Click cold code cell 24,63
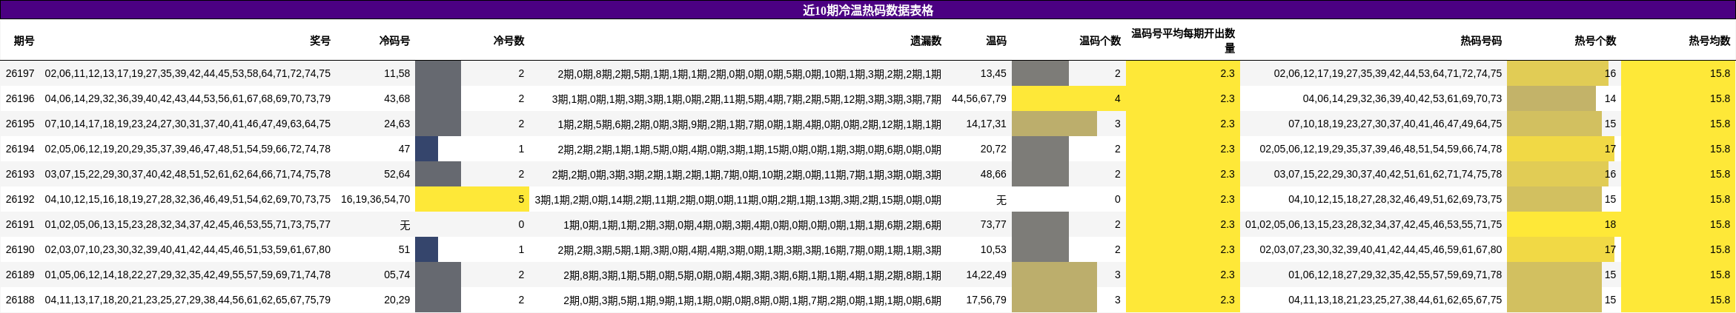Image resolution: width=1736 pixels, height=313 pixels. (397, 124)
